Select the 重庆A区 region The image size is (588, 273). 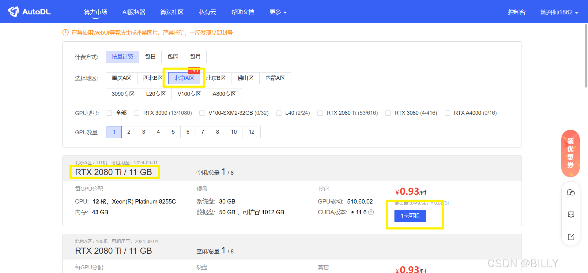point(122,78)
